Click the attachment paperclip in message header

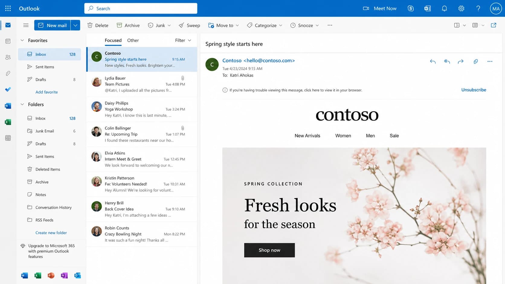(x=476, y=62)
